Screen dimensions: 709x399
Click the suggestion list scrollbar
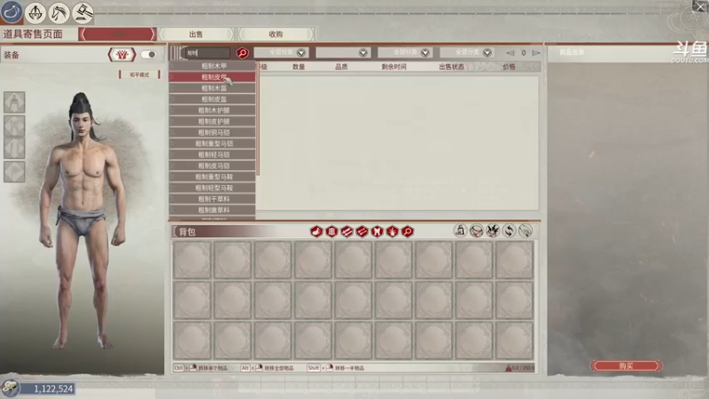[258, 119]
